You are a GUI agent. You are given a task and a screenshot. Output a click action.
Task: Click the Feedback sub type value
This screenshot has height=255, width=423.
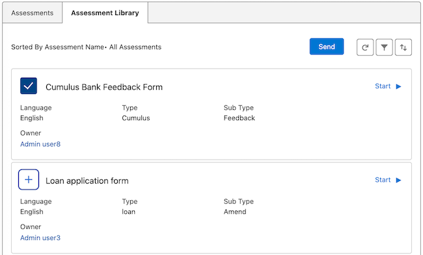tap(239, 118)
